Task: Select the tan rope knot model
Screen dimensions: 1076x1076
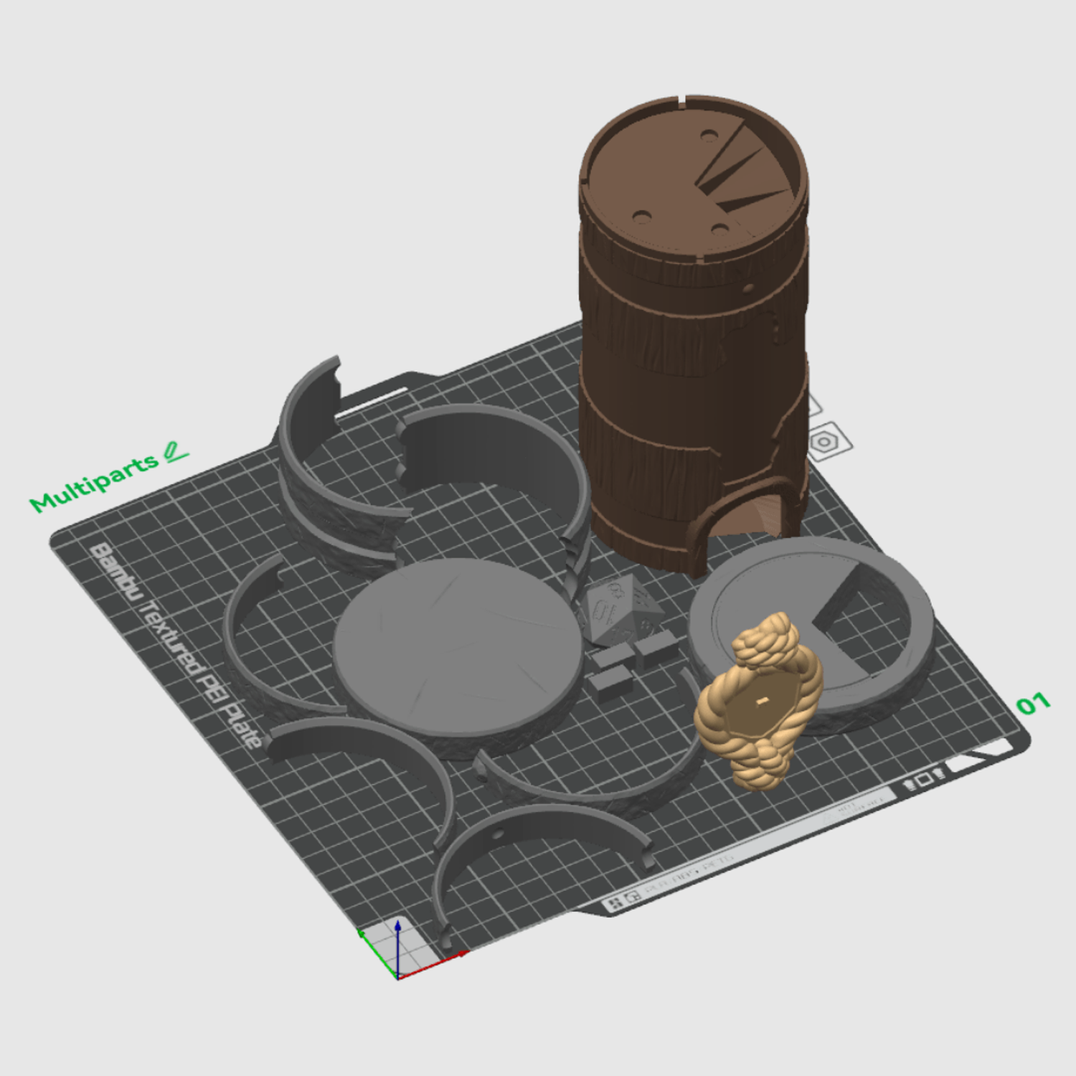Action: [759, 701]
